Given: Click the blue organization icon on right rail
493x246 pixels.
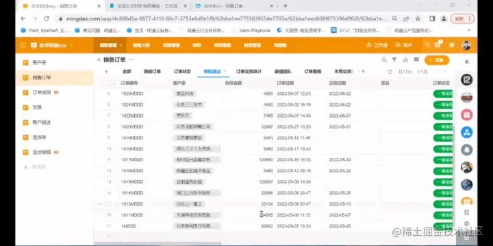Looking at the screenshot, I should (x=466, y=132).
